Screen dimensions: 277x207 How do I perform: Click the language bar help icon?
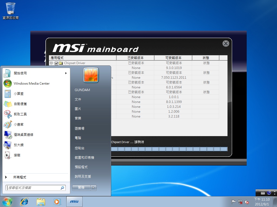[x=269, y=193]
